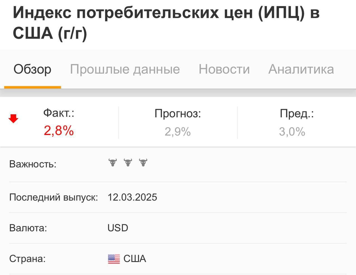Click the USD currency value
Viewport: 356px width, 275px height.
[x=118, y=228]
